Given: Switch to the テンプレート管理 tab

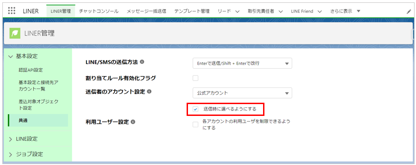Looking at the screenshot, I should coord(192,11).
